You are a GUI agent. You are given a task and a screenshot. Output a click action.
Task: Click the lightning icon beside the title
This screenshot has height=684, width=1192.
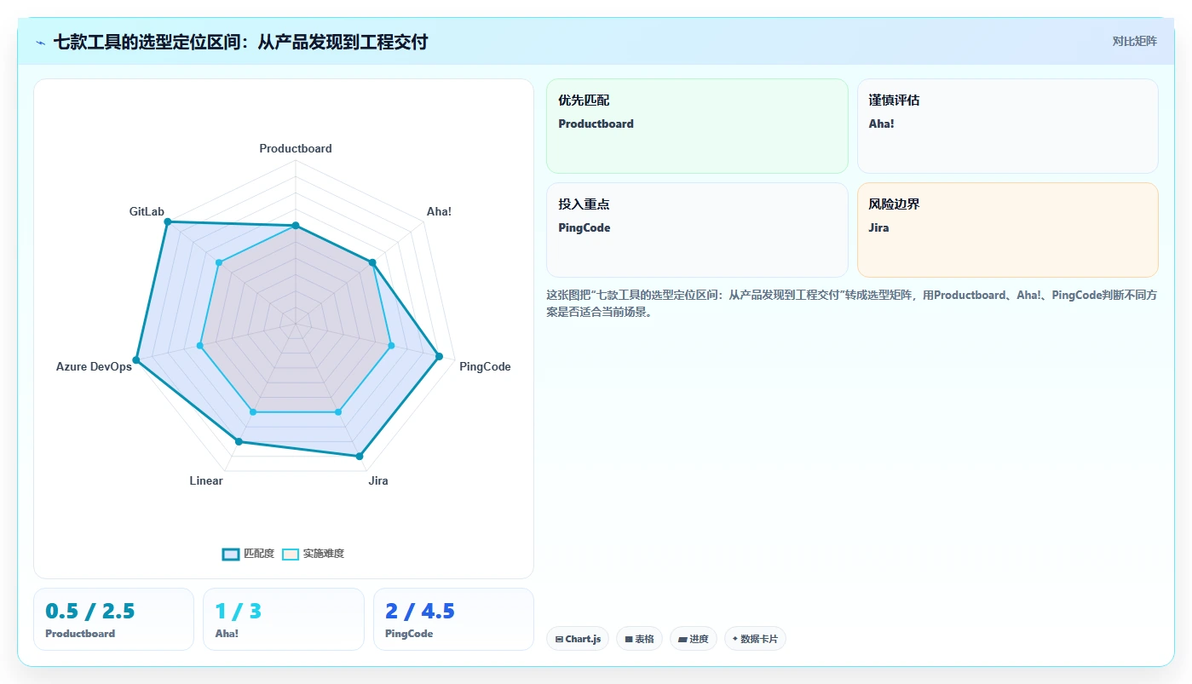[x=41, y=42]
